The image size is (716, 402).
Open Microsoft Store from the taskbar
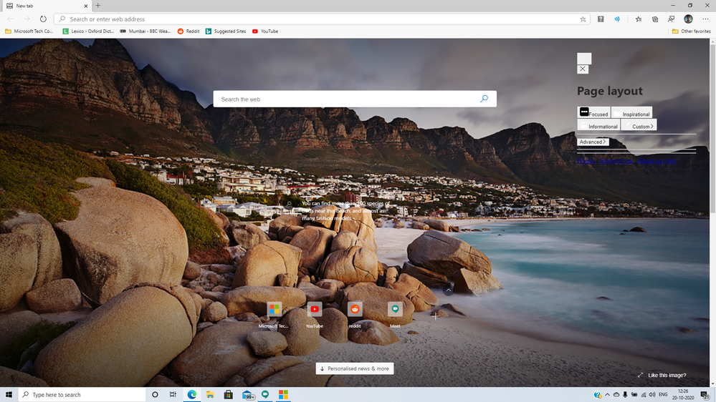pos(229,395)
